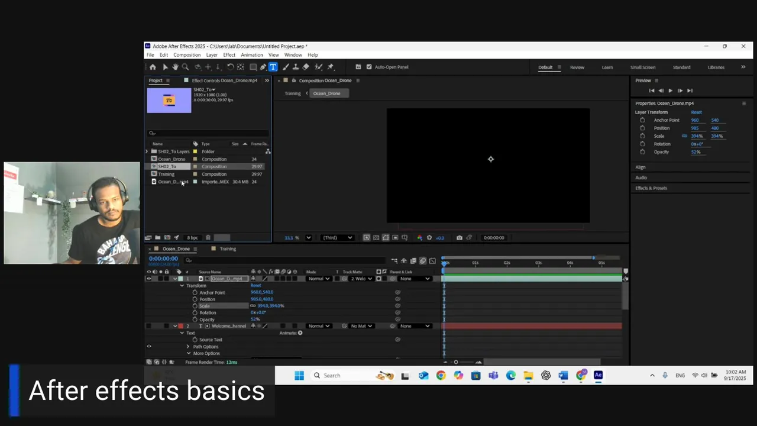Open layer 1 parent None dropdown
The height and width of the screenshot is (426, 757).
click(x=415, y=279)
